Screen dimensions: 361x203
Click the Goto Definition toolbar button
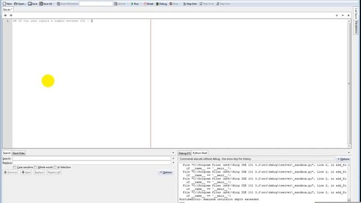67,4
